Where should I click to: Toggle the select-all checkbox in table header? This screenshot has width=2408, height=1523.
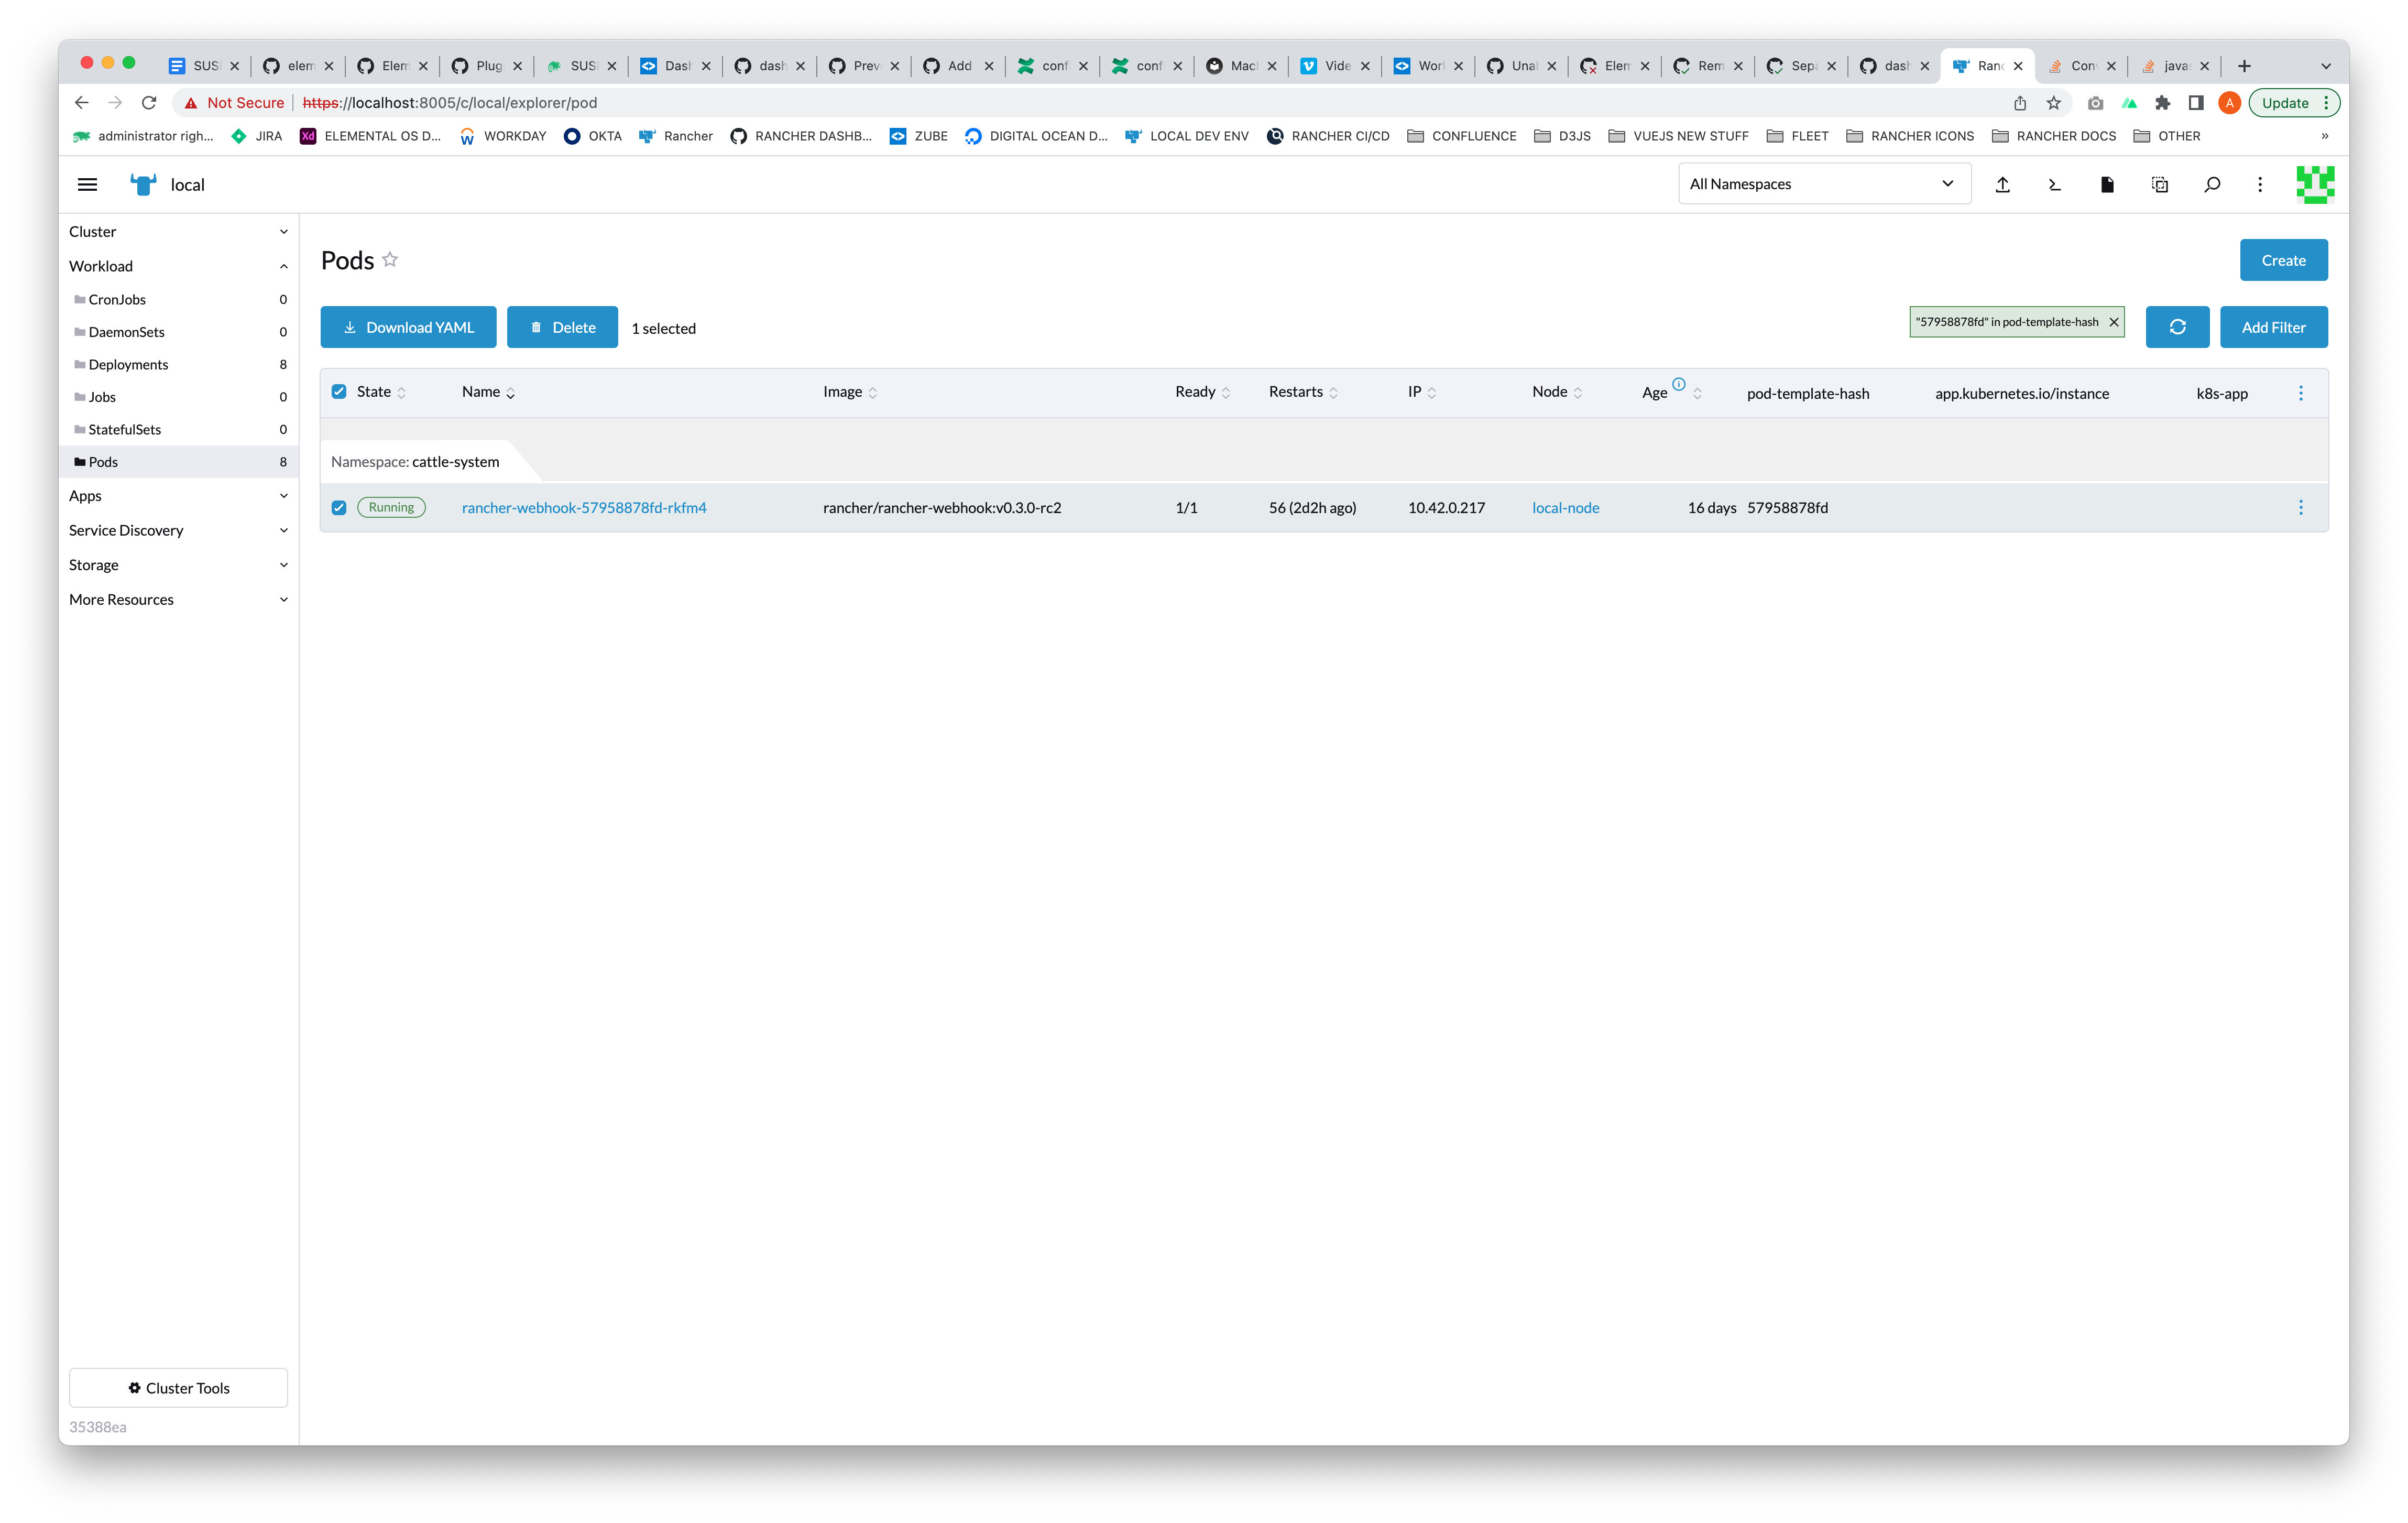(x=339, y=392)
